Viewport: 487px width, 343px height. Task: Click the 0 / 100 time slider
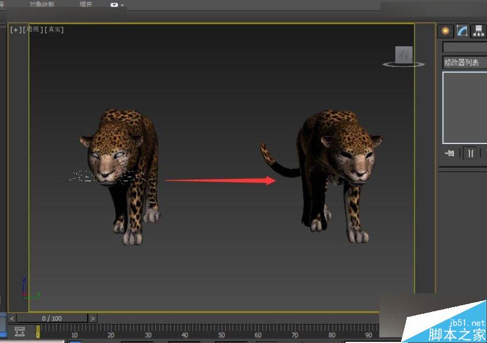(x=52, y=318)
